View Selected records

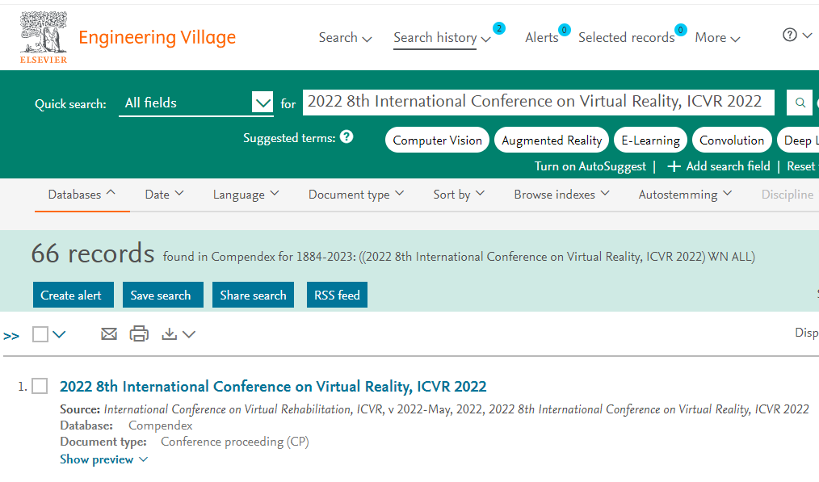click(x=626, y=38)
